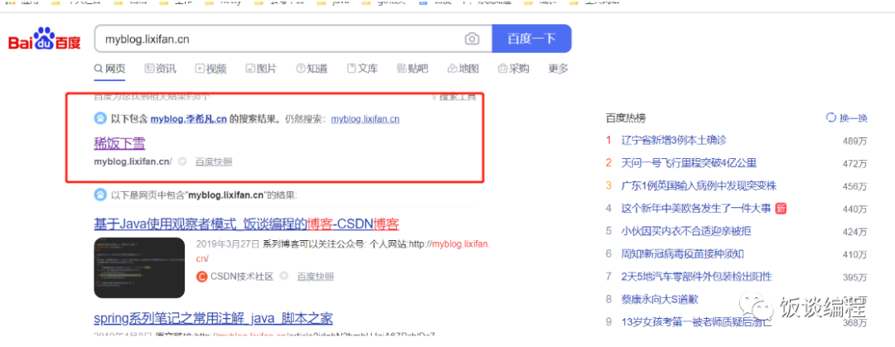Open hot topic 辽宁省新增3例本土确诊
This screenshot has width=895, height=347.
674,140
